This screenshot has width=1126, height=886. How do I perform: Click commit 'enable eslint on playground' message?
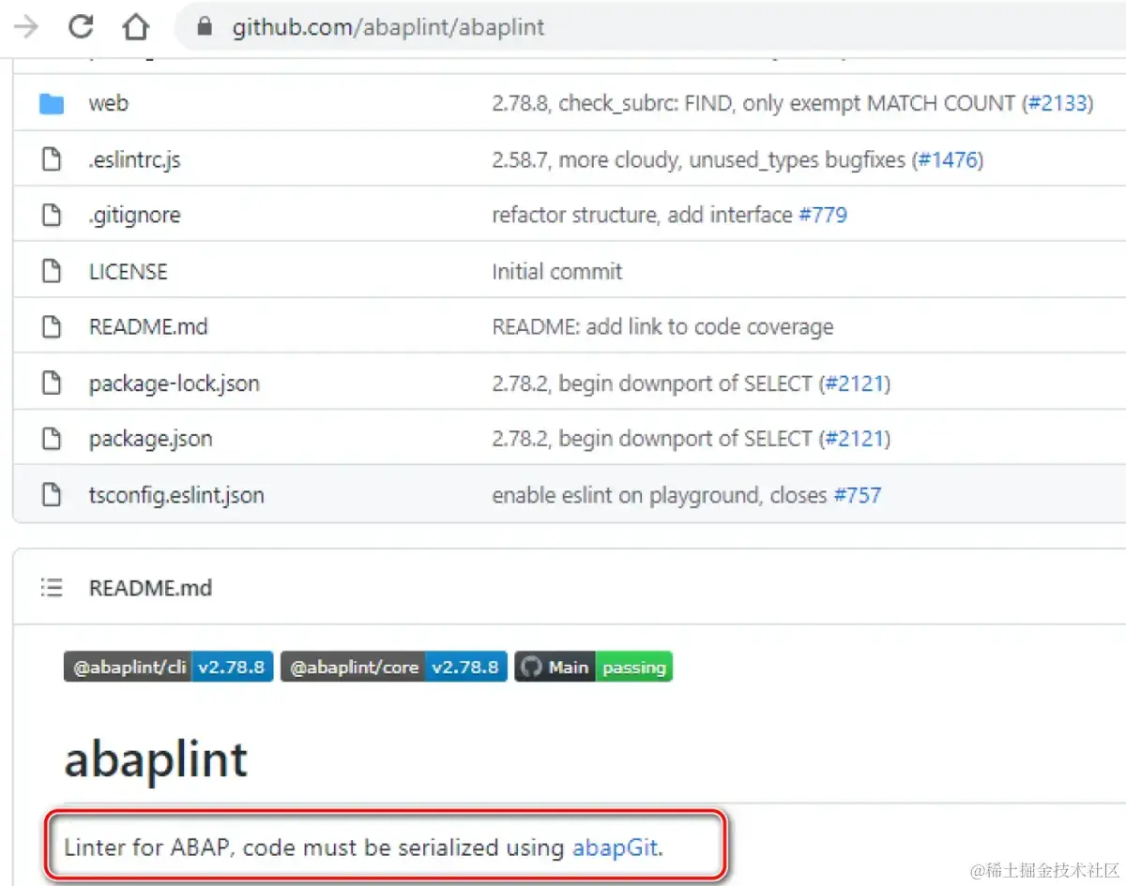click(x=660, y=495)
